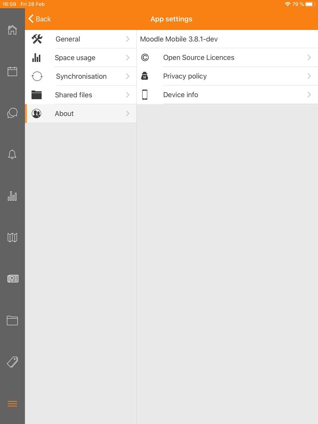Open the Messages chat bubble icon

click(12, 113)
